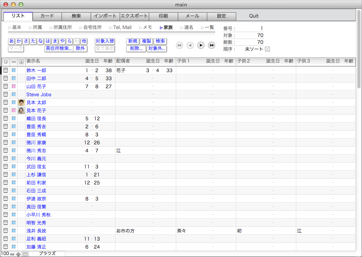Click the 英住所検索... button

tap(58, 48)
